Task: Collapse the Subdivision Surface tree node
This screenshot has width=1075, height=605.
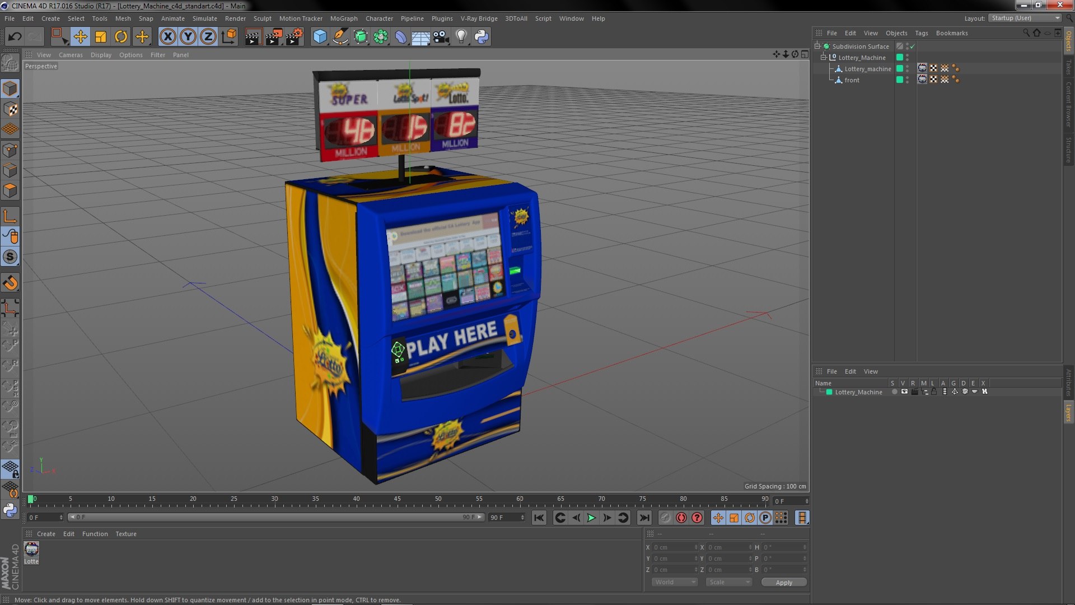Action: (817, 46)
